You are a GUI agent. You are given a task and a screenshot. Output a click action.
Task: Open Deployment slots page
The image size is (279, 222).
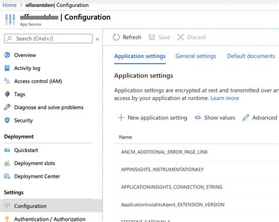point(35,163)
